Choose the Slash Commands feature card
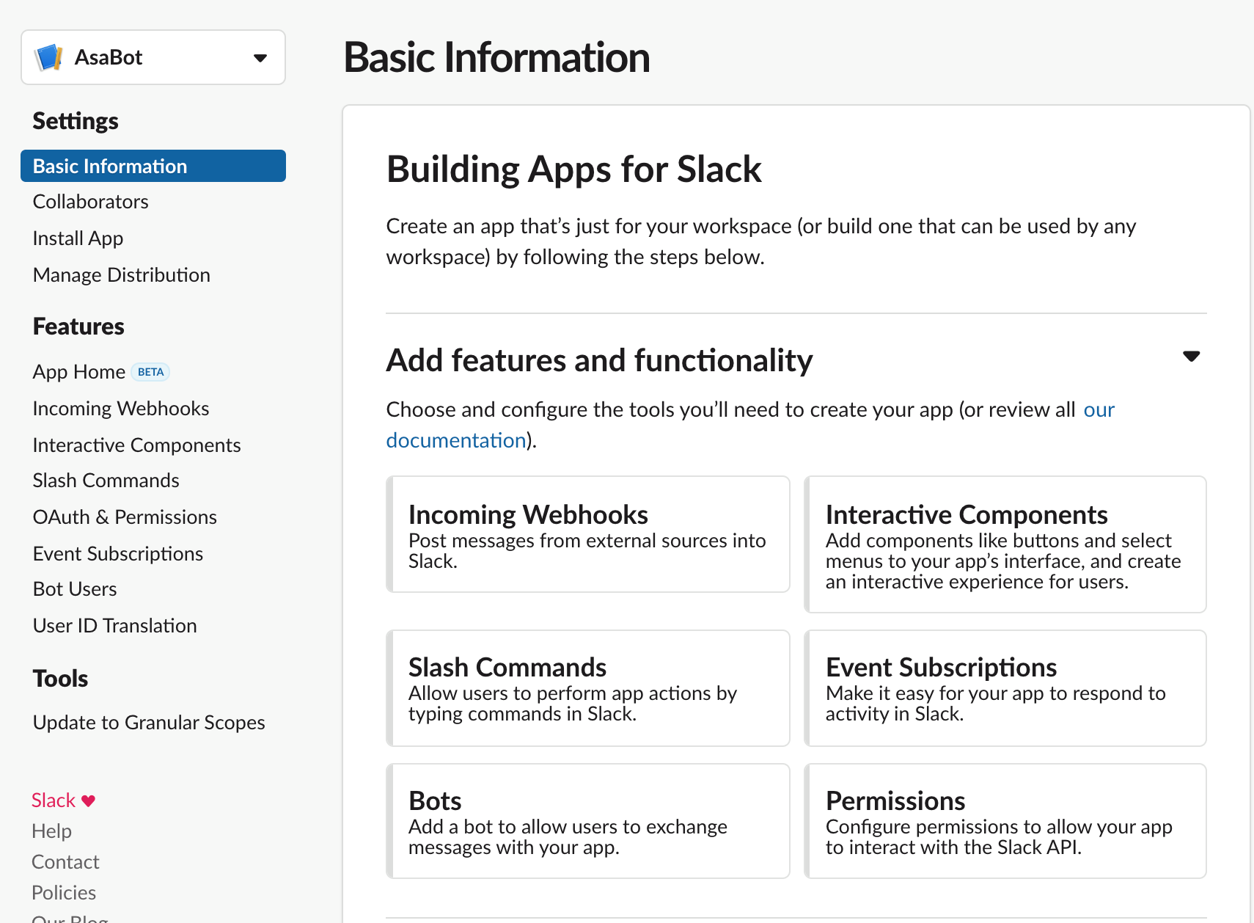This screenshot has width=1254, height=923. pyautogui.click(x=588, y=688)
